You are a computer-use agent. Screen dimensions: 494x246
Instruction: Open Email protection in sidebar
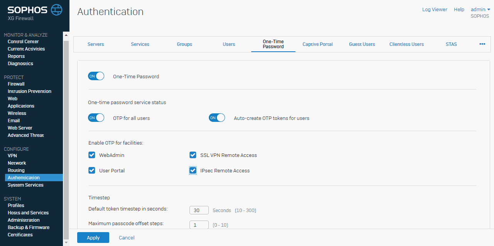coord(14,121)
